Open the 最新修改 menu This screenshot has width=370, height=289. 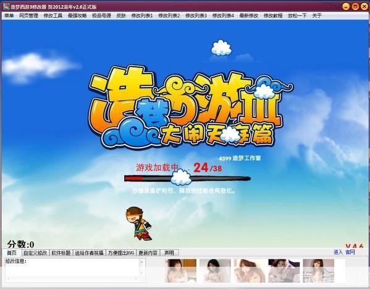point(249,16)
